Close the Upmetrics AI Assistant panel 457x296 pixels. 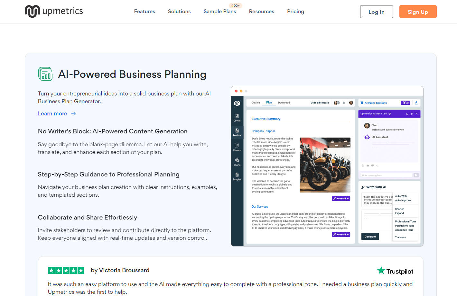click(416, 114)
